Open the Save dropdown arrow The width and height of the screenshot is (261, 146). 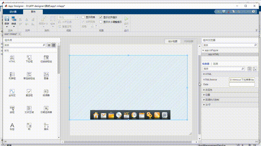coord(7,27)
